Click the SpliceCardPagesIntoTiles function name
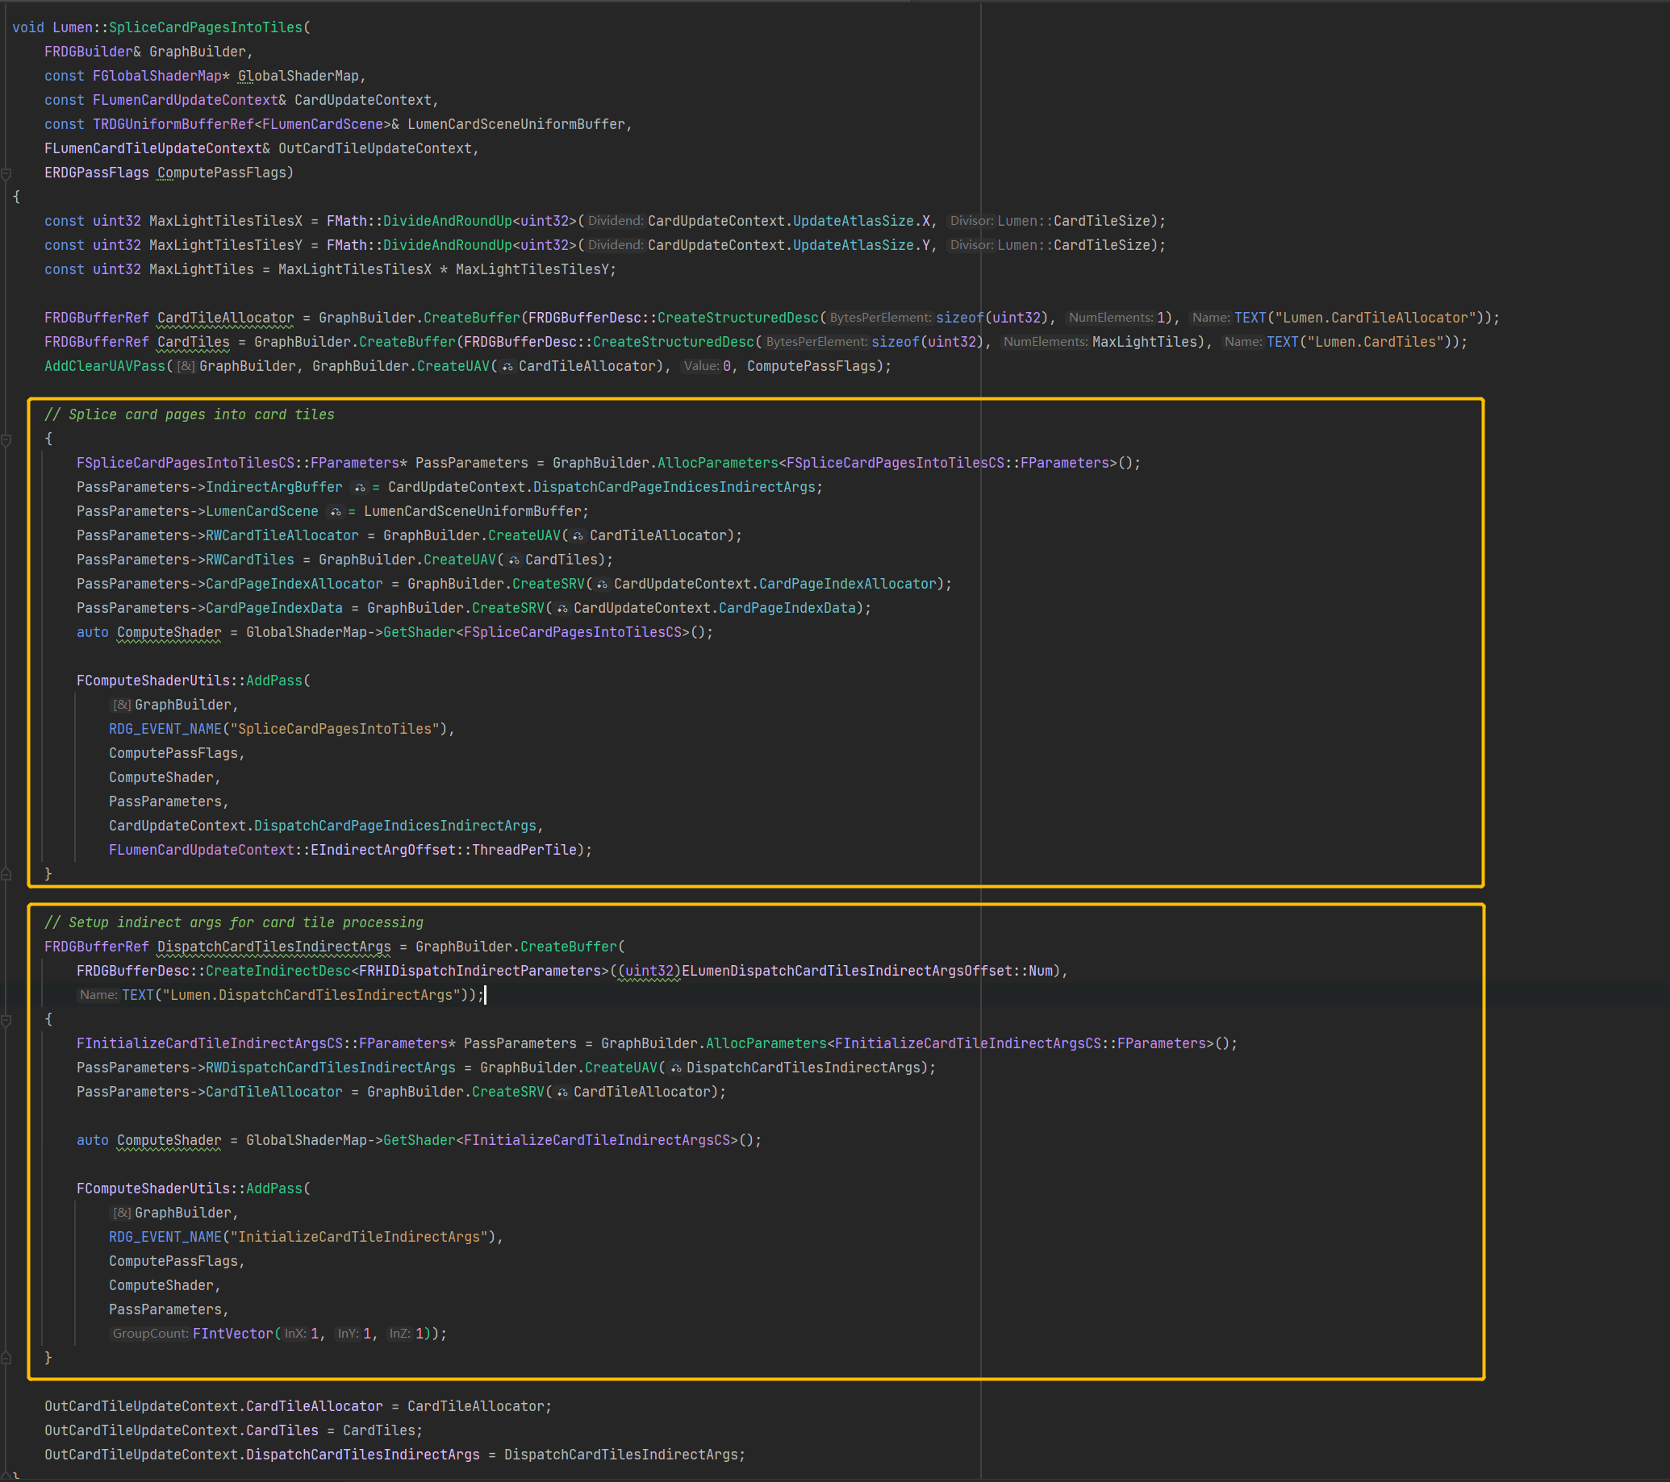This screenshot has height=1482, width=1670. [x=205, y=27]
